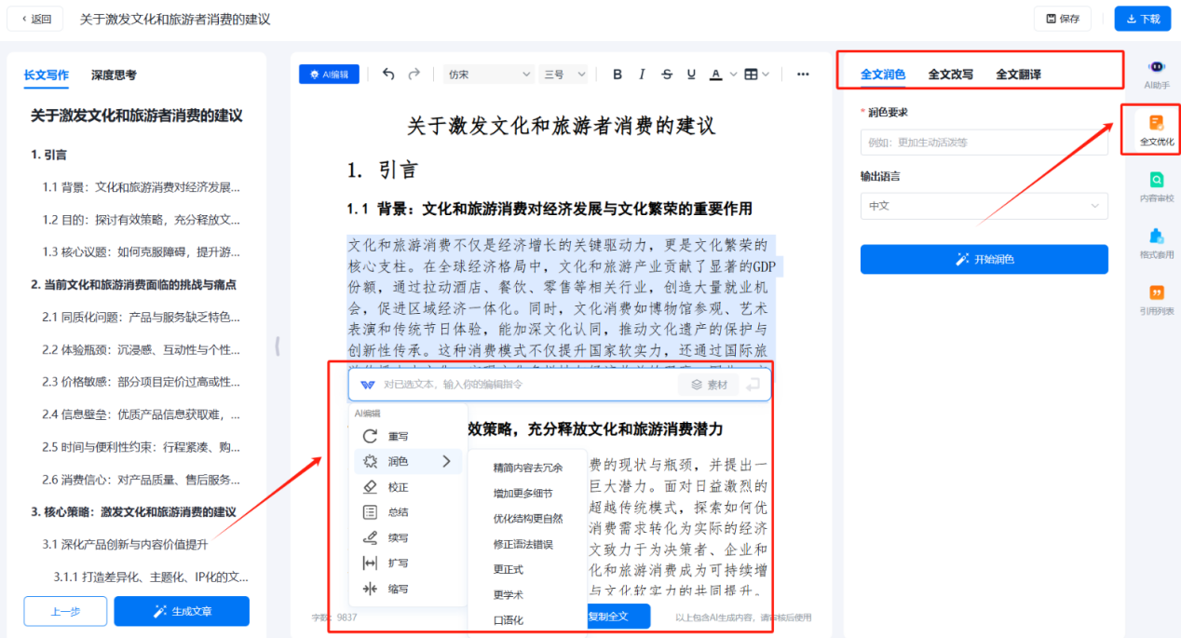Open the AI助手 sidebar icon
Viewport: 1181px width, 638px height.
(1156, 74)
